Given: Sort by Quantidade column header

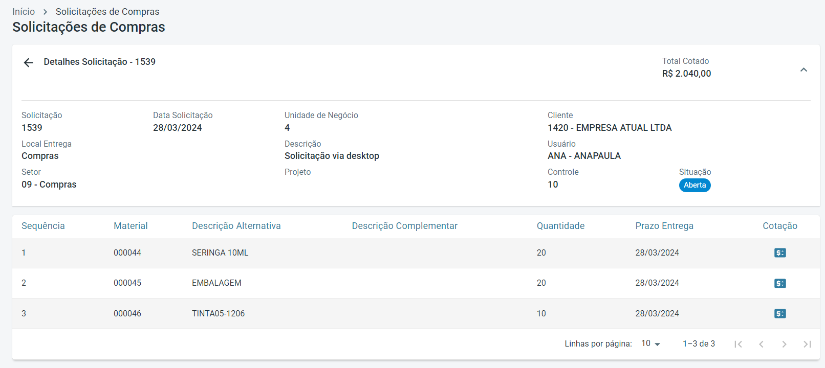Looking at the screenshot, I should 560,226.
